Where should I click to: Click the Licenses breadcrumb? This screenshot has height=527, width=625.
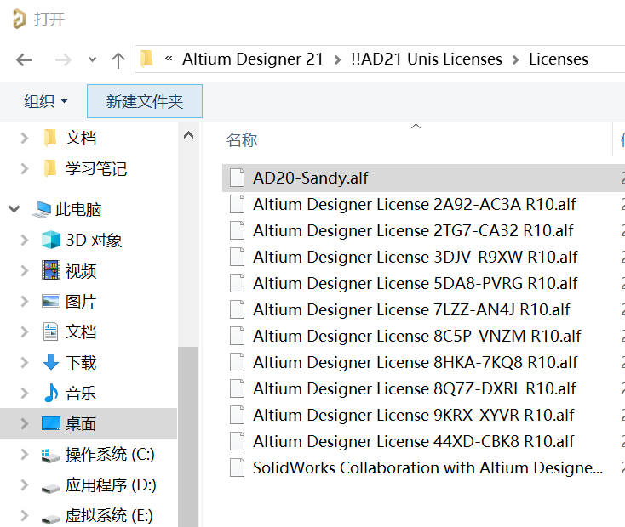(x=558, y=59)
